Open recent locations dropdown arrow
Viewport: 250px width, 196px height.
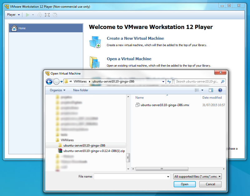click(x=61, y=82)
